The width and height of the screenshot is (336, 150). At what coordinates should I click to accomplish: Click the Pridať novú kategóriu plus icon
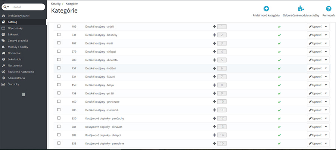266,9
